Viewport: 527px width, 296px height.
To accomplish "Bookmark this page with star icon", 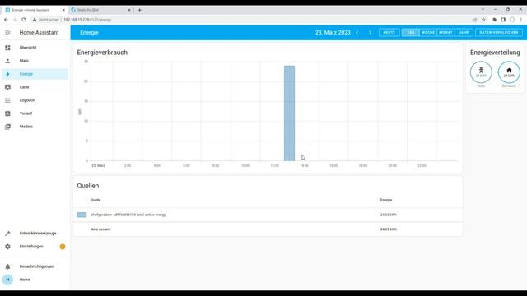I will point(483,20).
